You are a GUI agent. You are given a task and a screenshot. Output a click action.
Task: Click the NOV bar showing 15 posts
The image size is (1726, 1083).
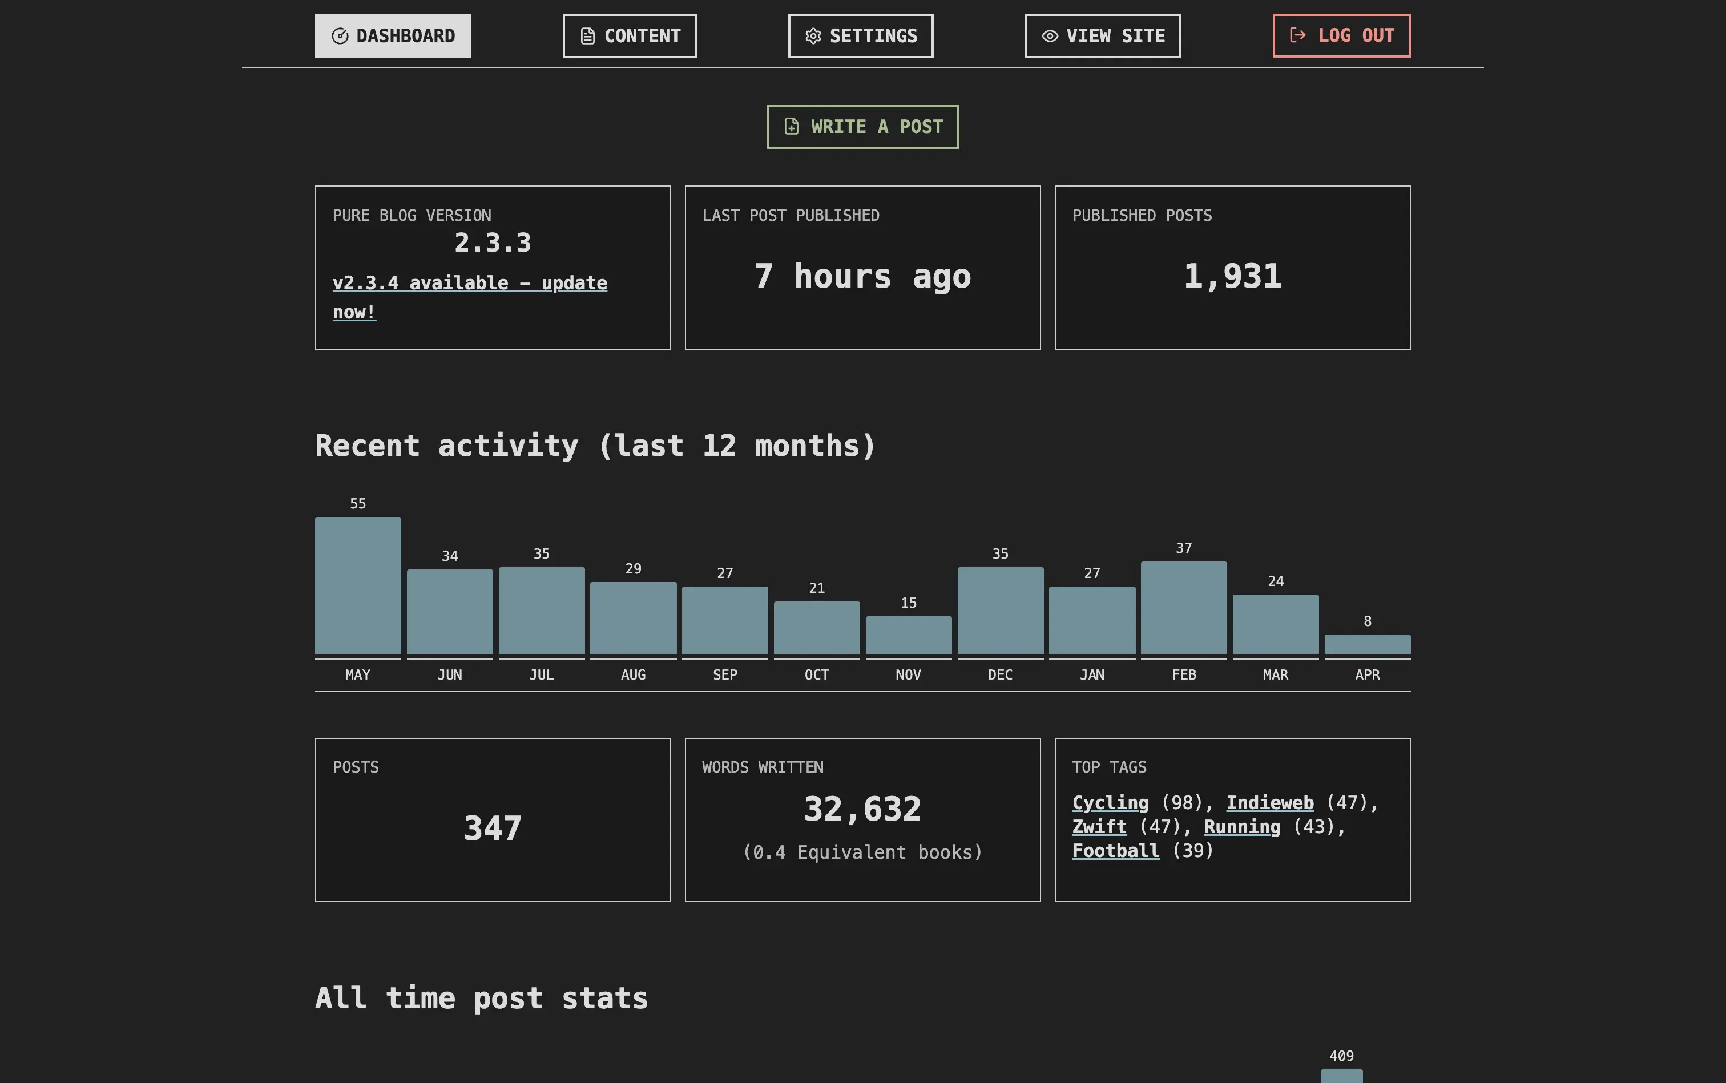pyautogui.click(x=909, y=635)
